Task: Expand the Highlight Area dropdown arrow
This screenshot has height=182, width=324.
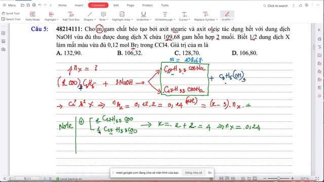Action: [132, 20]
